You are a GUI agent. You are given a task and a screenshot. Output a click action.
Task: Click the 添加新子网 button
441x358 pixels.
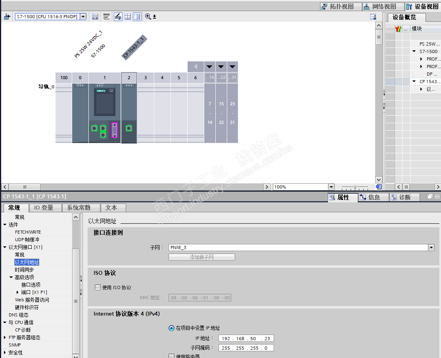point(201,257)
